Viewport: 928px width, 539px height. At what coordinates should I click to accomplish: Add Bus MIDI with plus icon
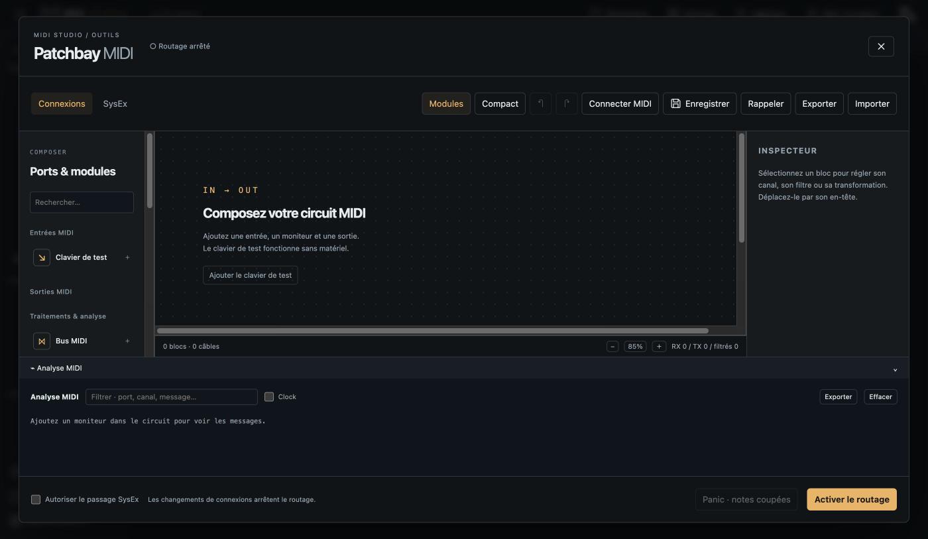tap(127, 341)
